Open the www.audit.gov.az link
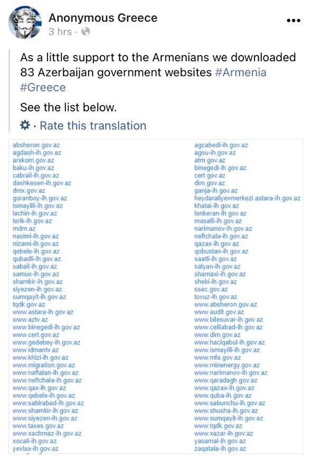The height and width of the screenshot is (457, 312). (219, 312)
